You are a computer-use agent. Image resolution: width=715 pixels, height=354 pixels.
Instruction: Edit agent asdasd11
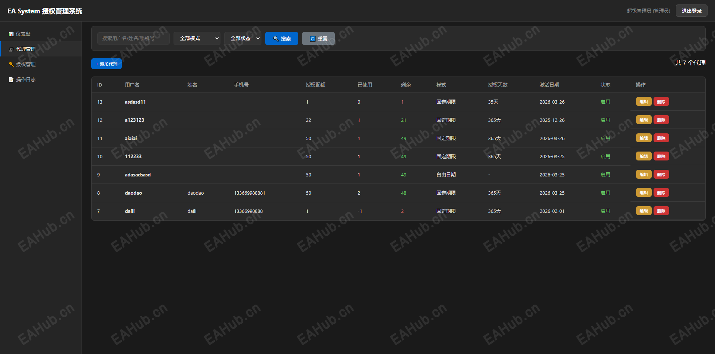click(x=643, y=102)
